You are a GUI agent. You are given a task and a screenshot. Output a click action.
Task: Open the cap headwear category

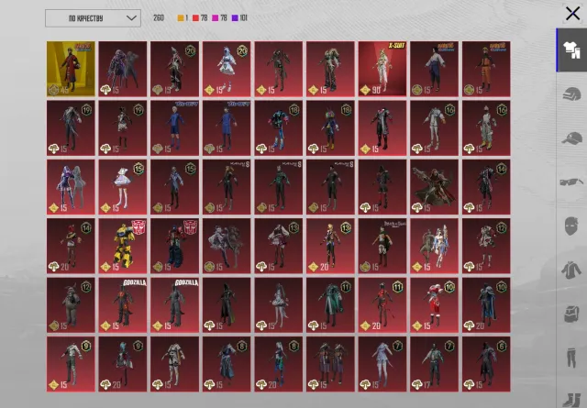(x=571, y=138)
